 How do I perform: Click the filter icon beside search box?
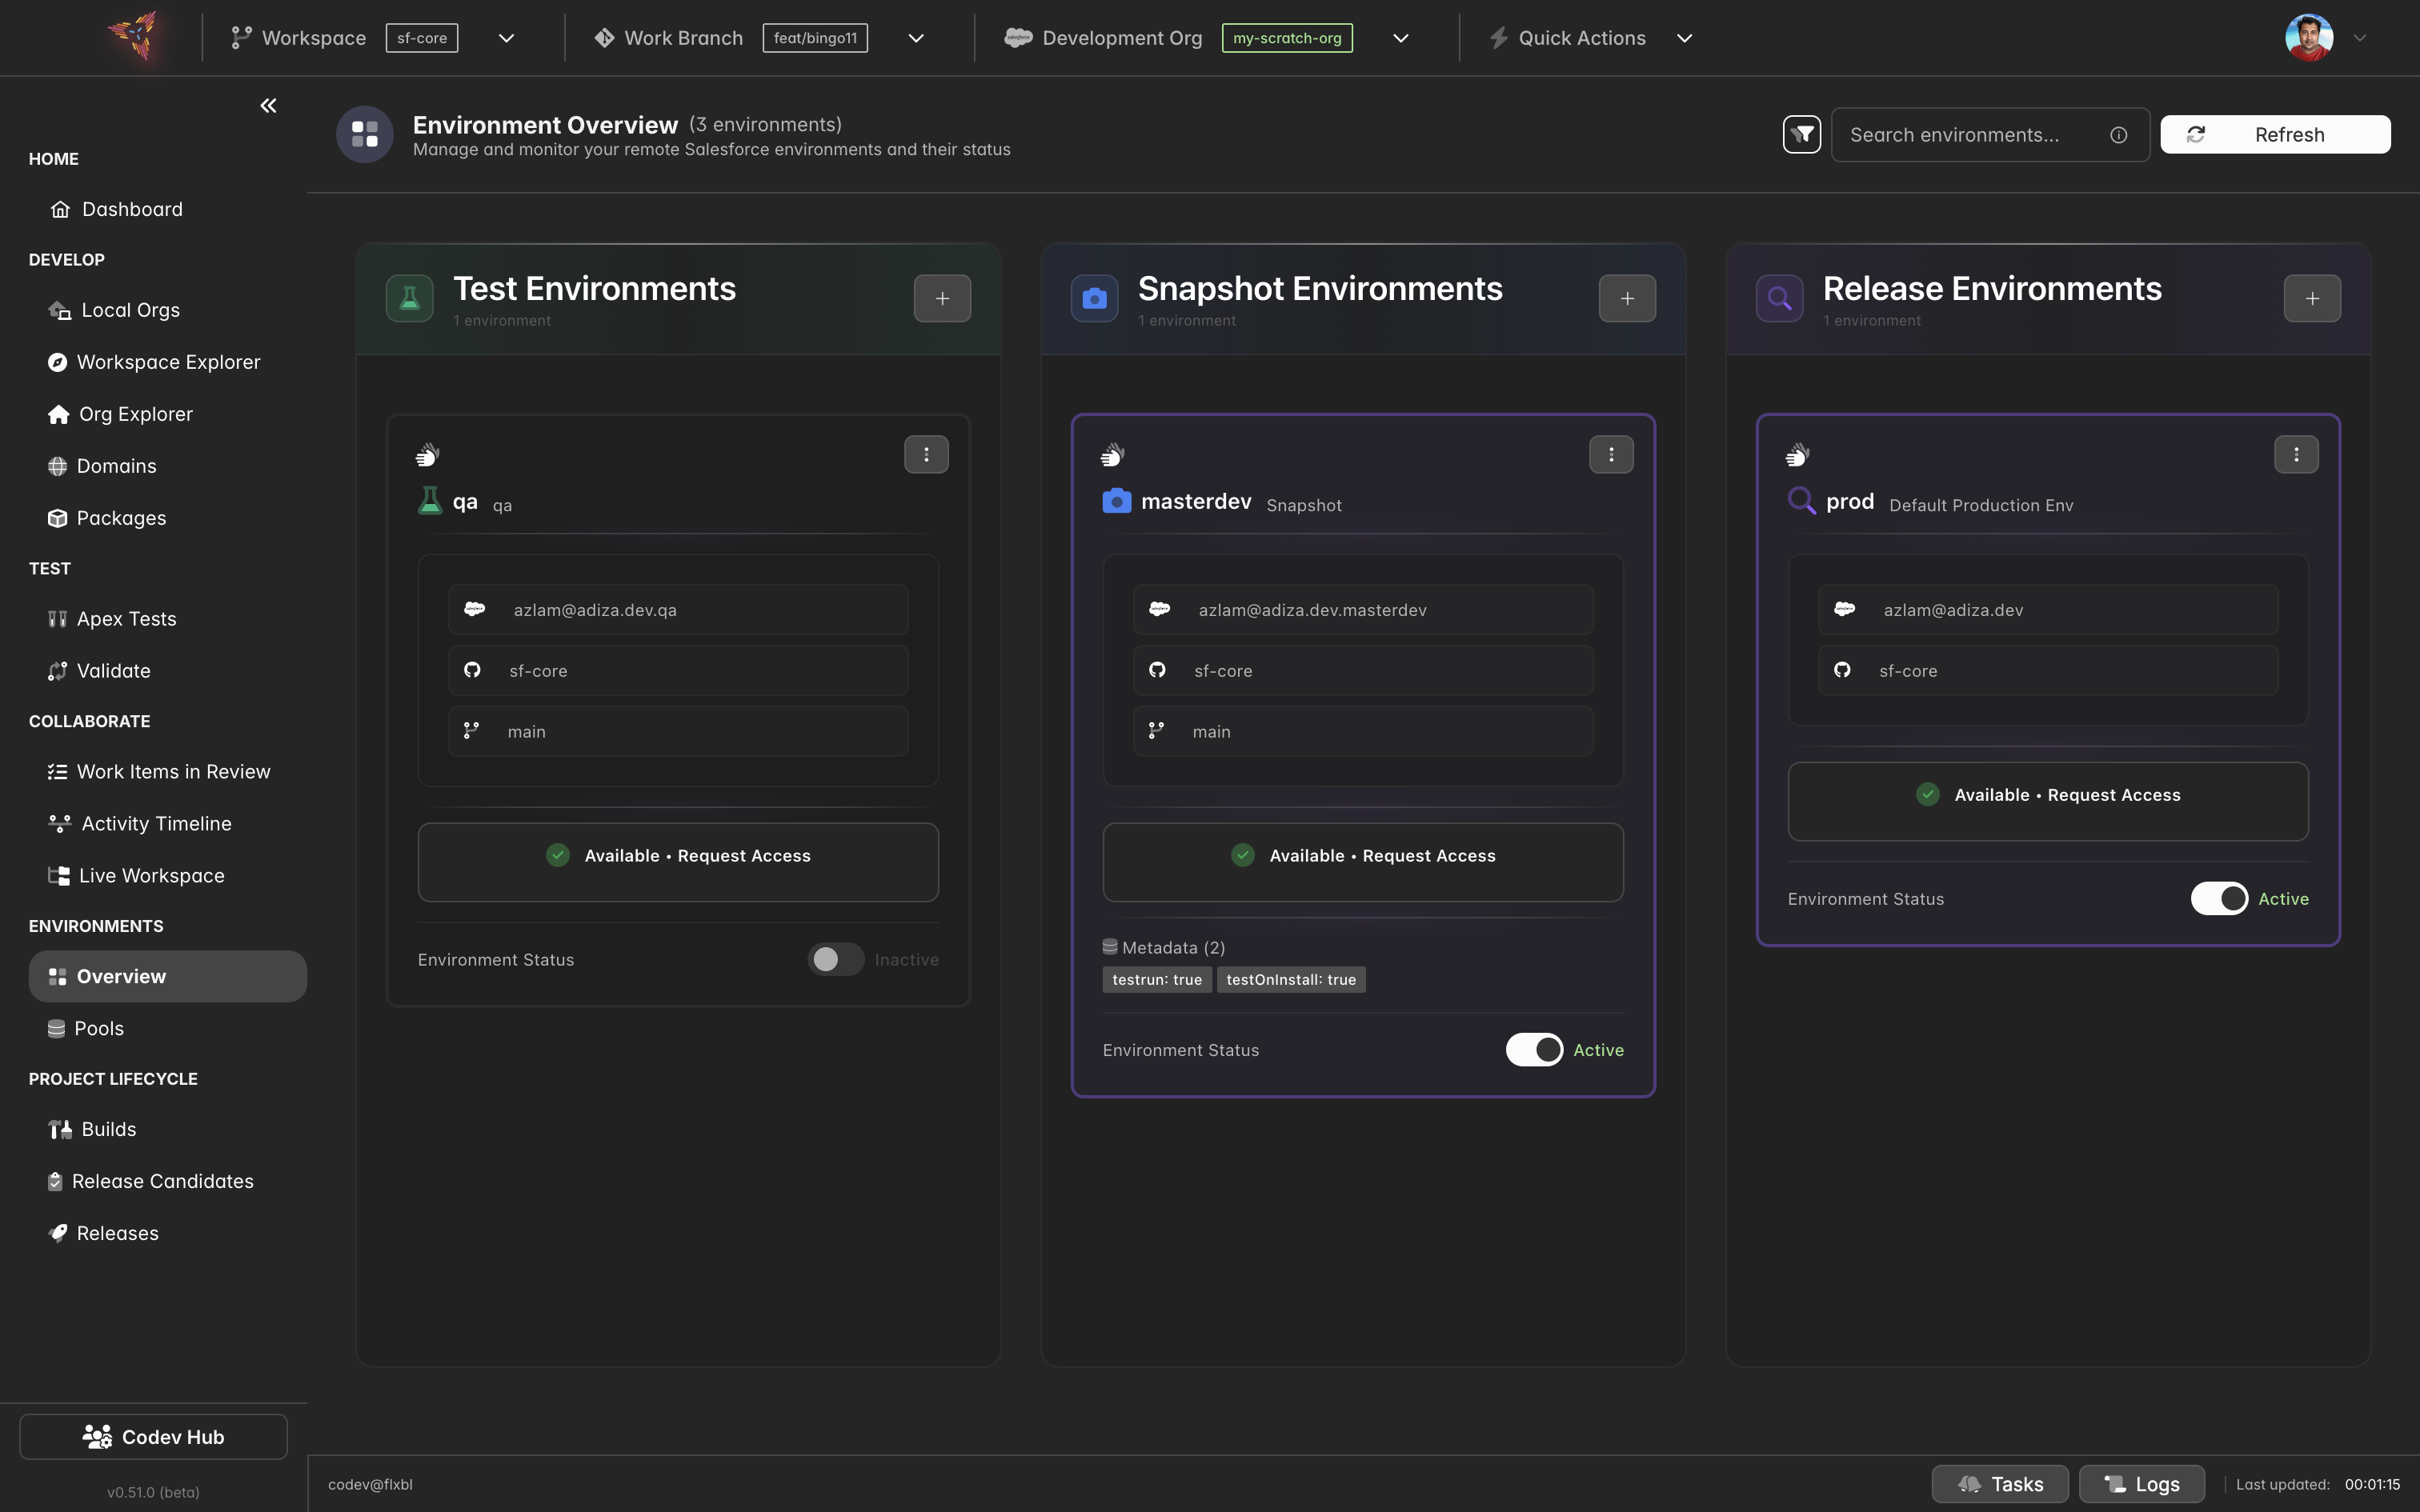tap(1801, 134)
